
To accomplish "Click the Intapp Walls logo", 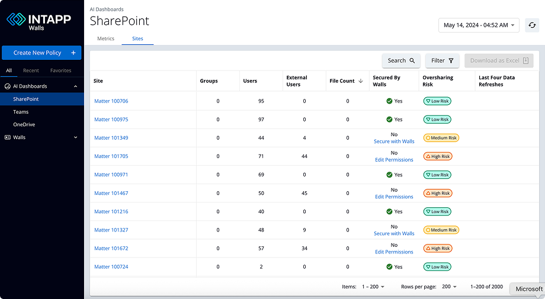I will [x=39, y=21].
